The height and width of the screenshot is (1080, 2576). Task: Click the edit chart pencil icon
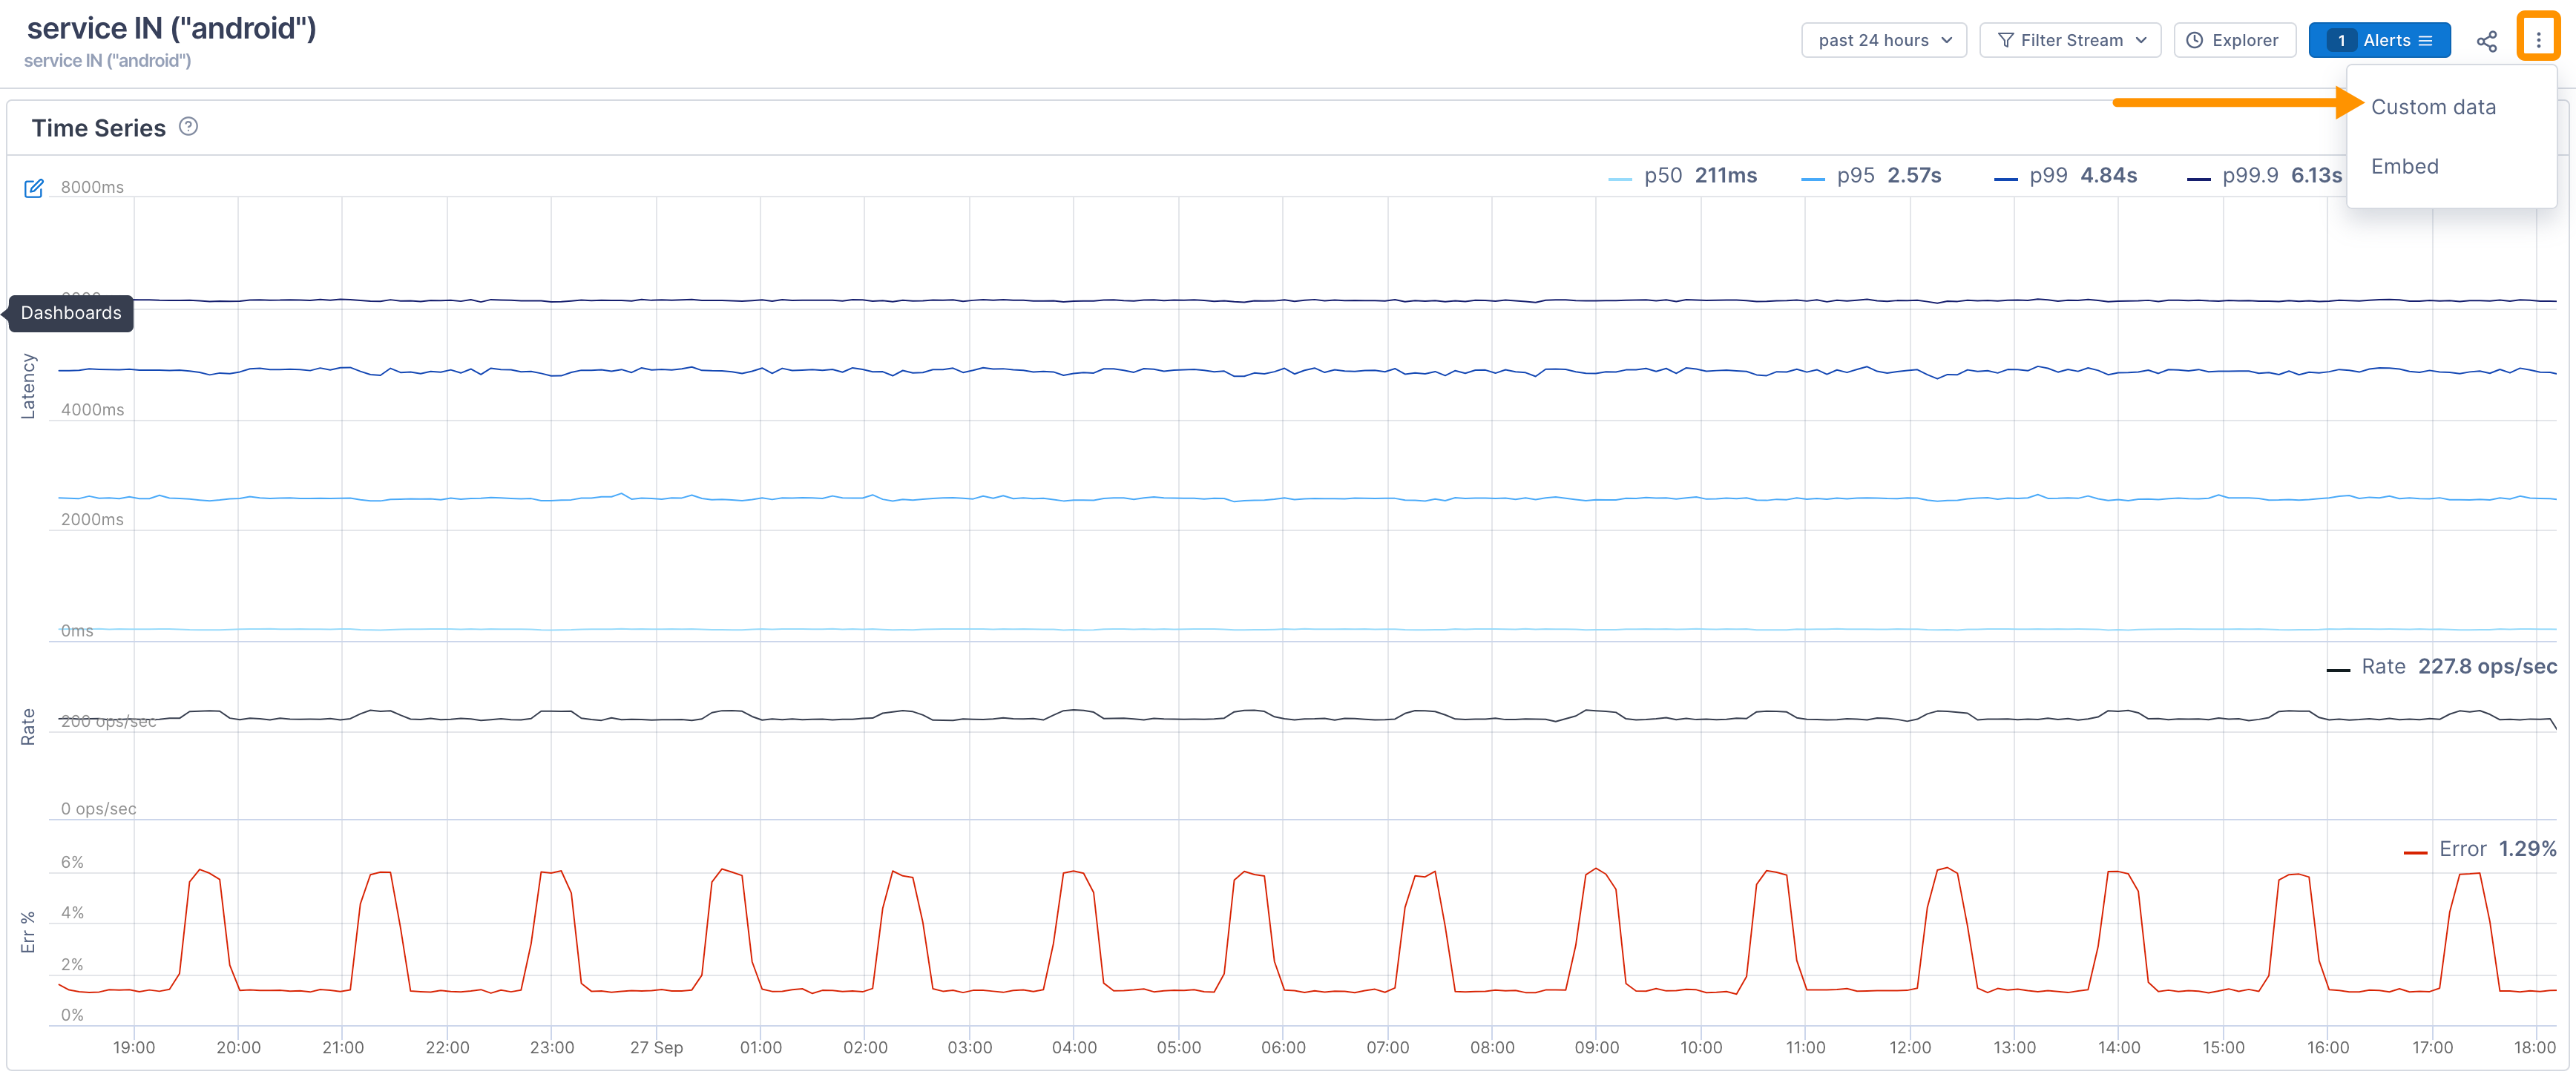[34, 188]
